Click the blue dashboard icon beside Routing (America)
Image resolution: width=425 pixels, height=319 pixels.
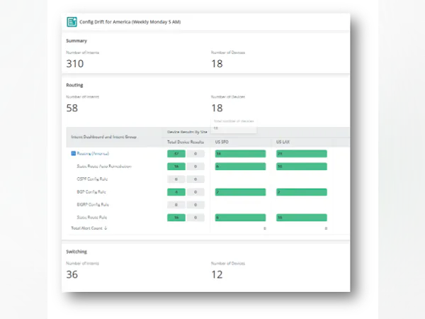[73, 154]
